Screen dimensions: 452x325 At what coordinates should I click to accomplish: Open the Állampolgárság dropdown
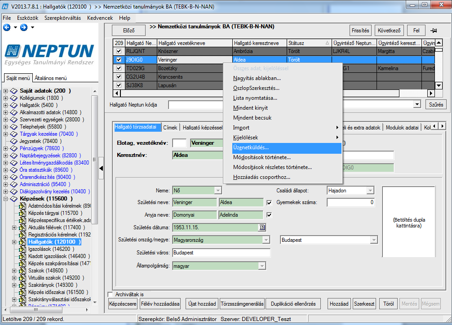click(262, 266)
